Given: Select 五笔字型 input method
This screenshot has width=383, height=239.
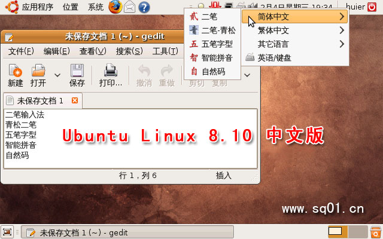Looking at the screenshot, I should [x=212, y=44].
